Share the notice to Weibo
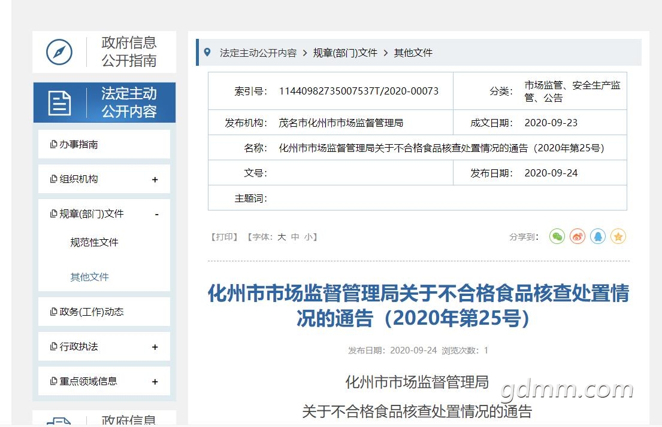 tap(577, 236)
